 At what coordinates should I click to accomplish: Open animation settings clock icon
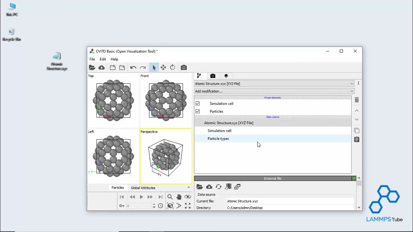[x=160, y=206]
